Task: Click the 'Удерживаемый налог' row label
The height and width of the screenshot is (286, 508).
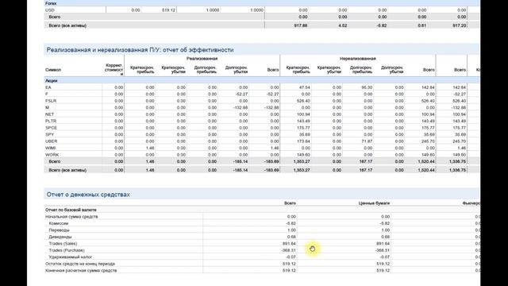Action: pyautogui.click(x=71, y=257)
